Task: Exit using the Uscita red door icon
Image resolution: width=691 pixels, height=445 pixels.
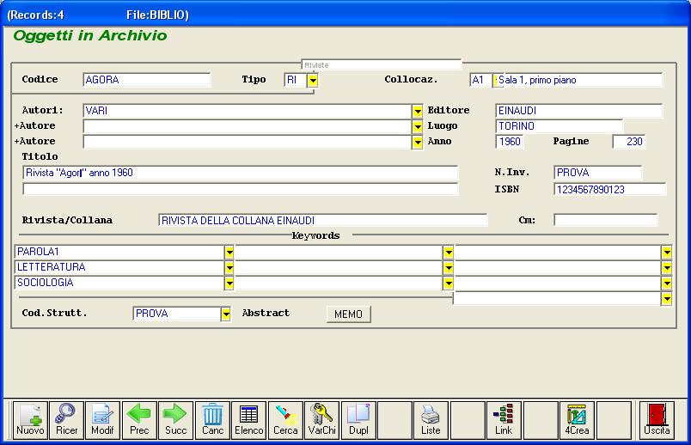Action: pyautogui.click(x=657, y=420)
